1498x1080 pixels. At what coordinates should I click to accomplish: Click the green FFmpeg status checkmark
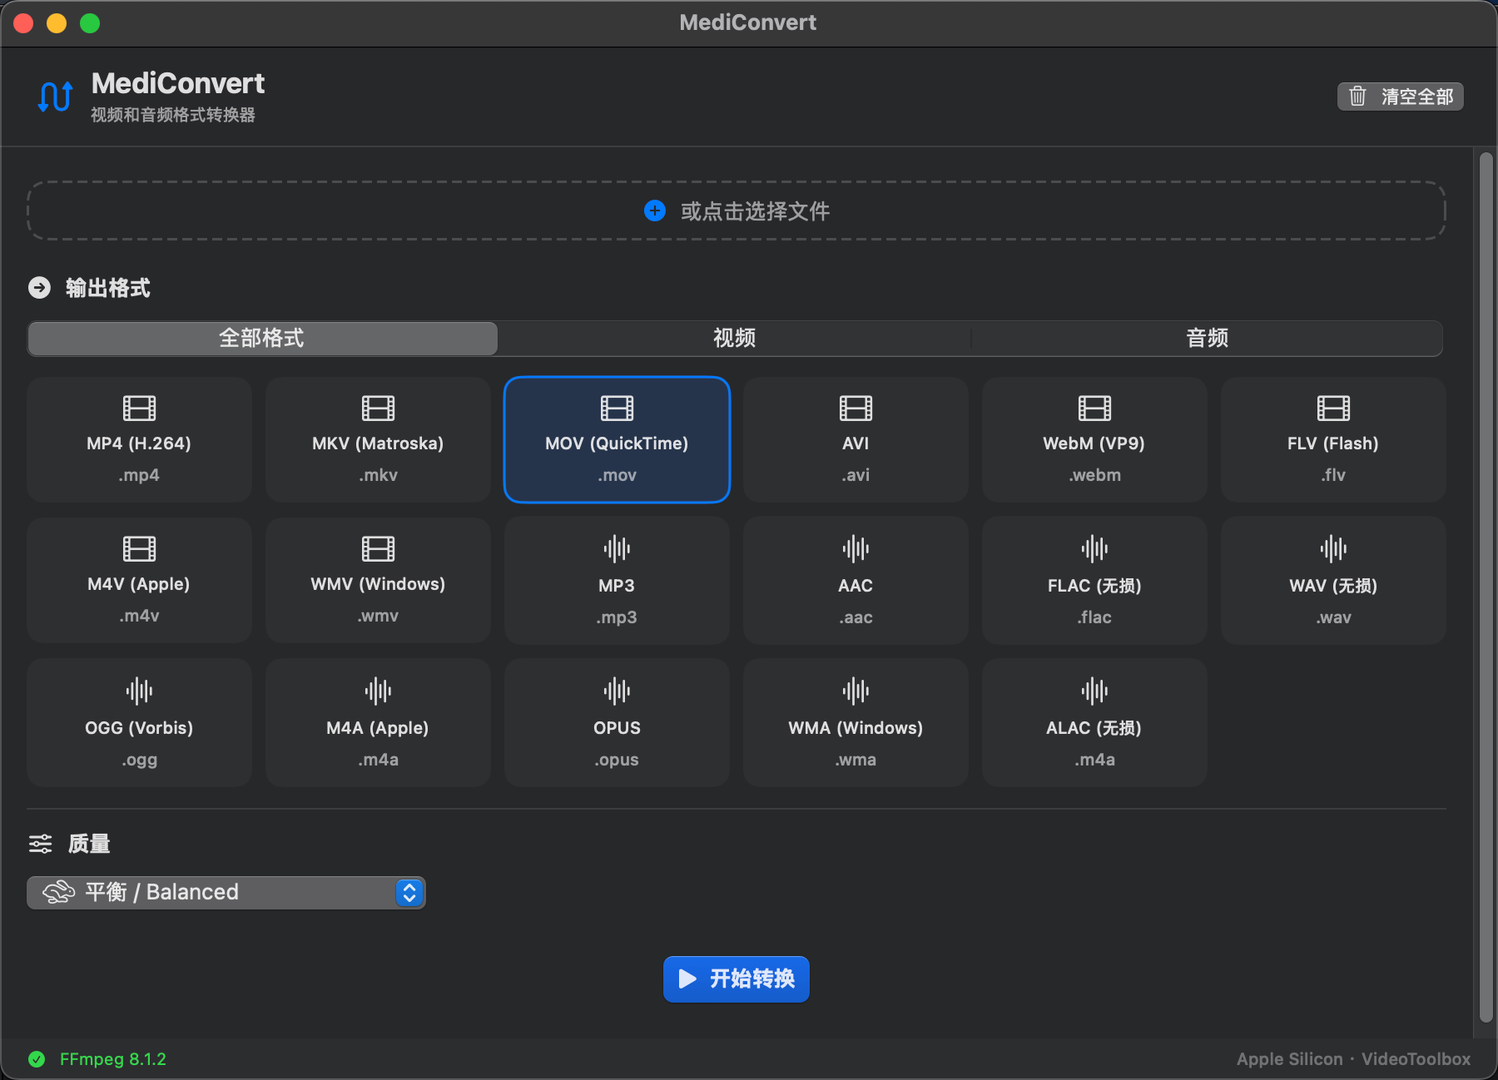pos(37,1059)
